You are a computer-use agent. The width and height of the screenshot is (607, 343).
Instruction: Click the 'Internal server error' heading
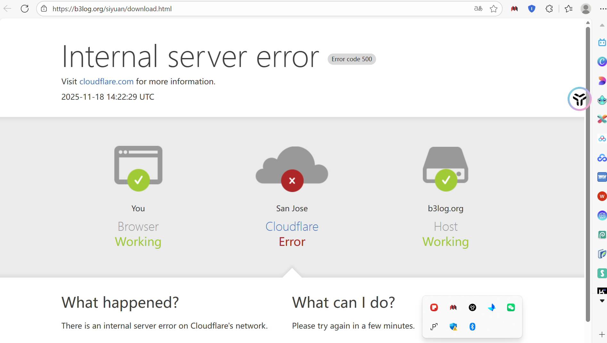[191, 57]
